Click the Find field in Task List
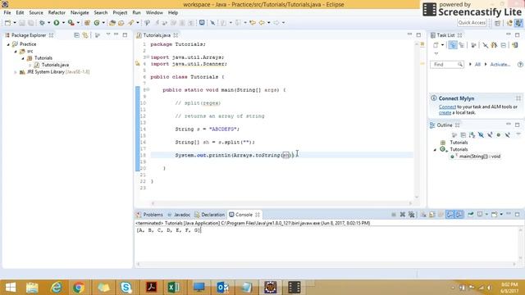The height and width of the screenshot is (295, 525). click(447, 64)
